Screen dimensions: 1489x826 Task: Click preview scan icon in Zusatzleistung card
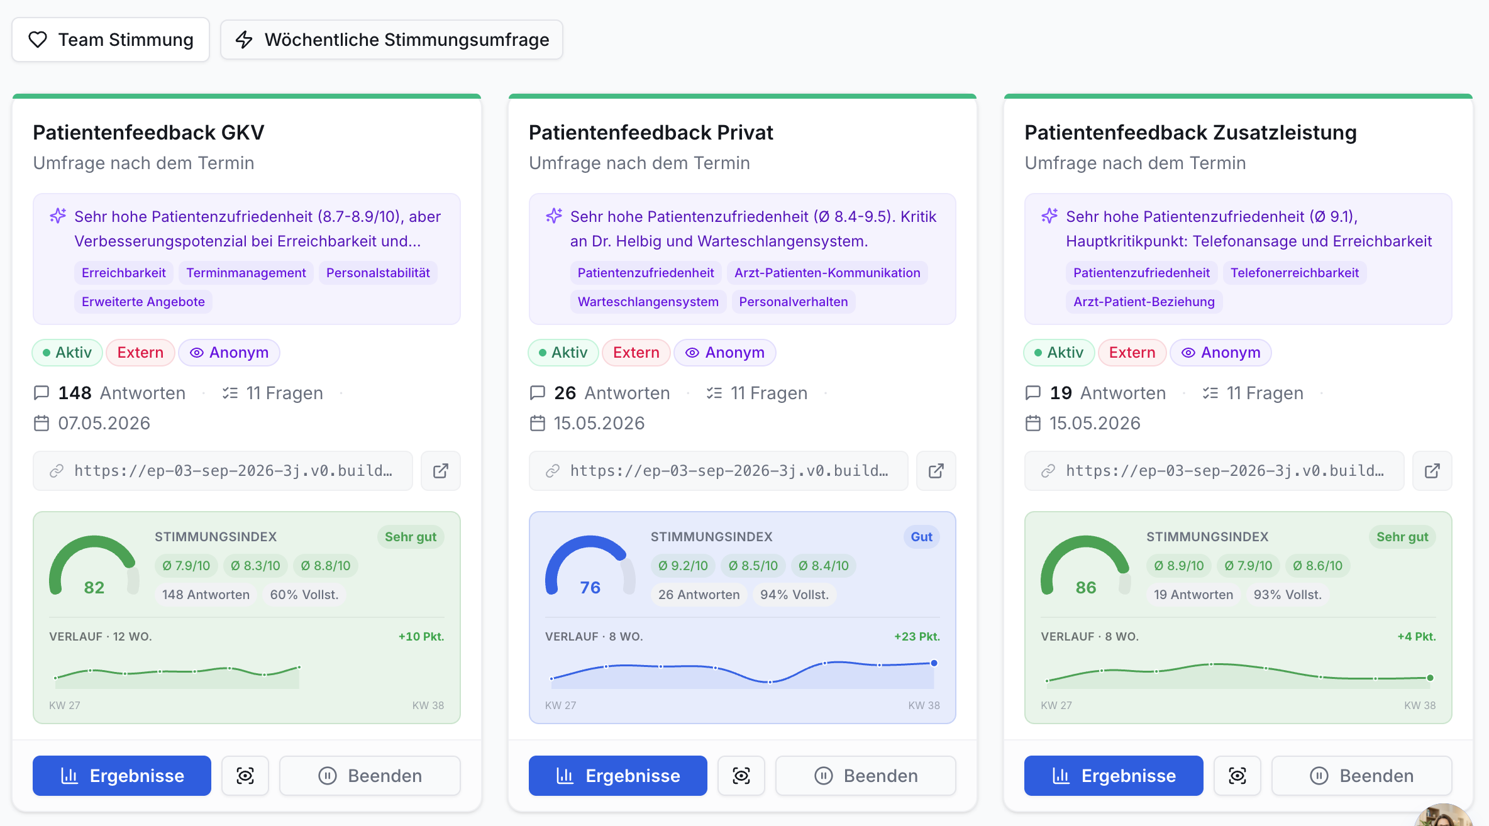[x=1237, y=776]
